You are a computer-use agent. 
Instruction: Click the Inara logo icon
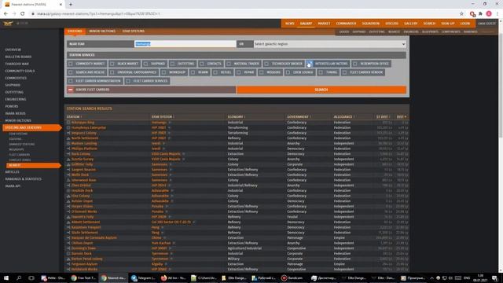pyautogui.click(x=8, y=24)
